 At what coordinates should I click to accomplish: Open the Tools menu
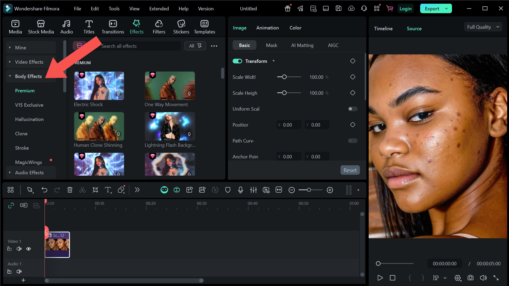tap(114, 9)
